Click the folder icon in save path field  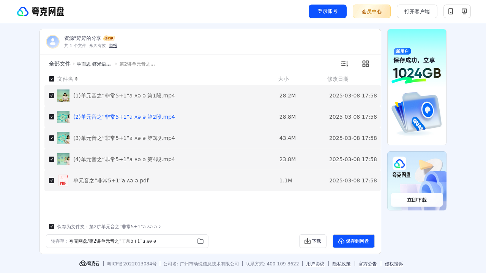[x=200, y=241]
